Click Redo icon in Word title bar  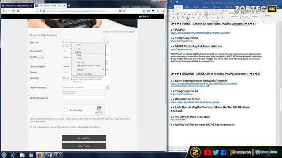[177, 2]
